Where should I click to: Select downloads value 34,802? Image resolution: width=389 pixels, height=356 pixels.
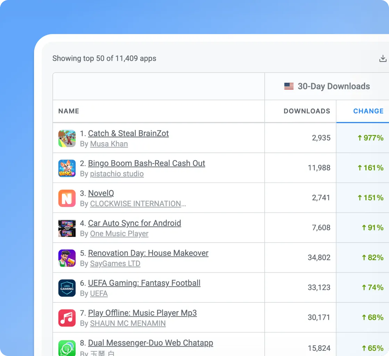point(319,258)
